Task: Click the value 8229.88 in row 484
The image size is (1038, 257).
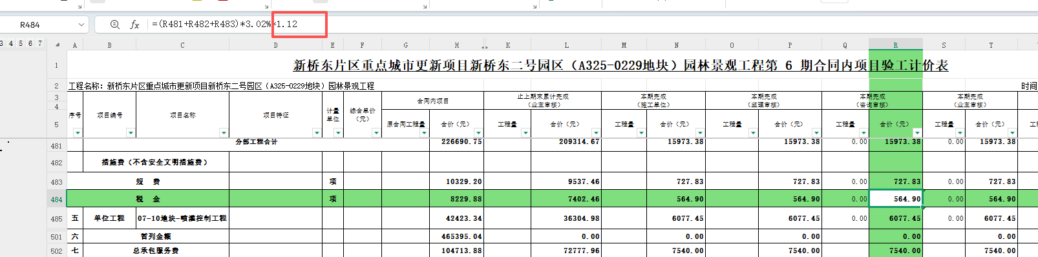Action: [x=465, y=199]
